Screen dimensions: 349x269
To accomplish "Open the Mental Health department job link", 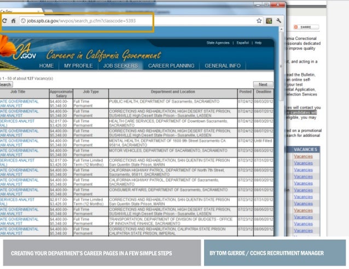I will [19, 143].
